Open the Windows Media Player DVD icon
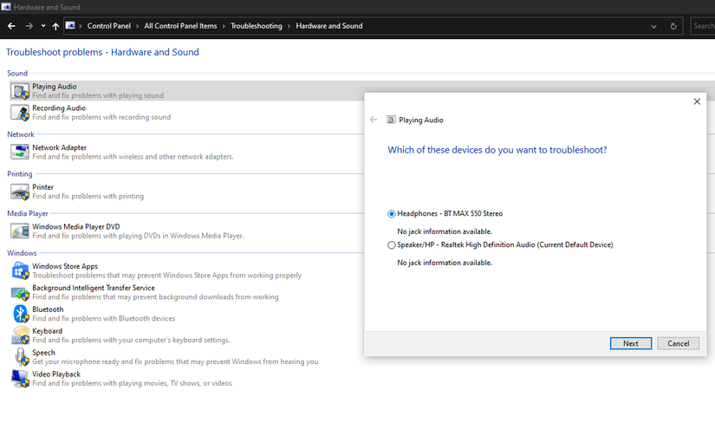The width and height of the screenshot is (715, 423). (x=20, y=231)
